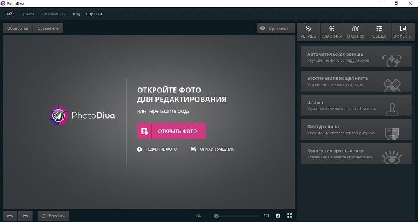Set zoom to 1:1
The width and height of the screenshot is (418, 222).
(x=266, y=216)
